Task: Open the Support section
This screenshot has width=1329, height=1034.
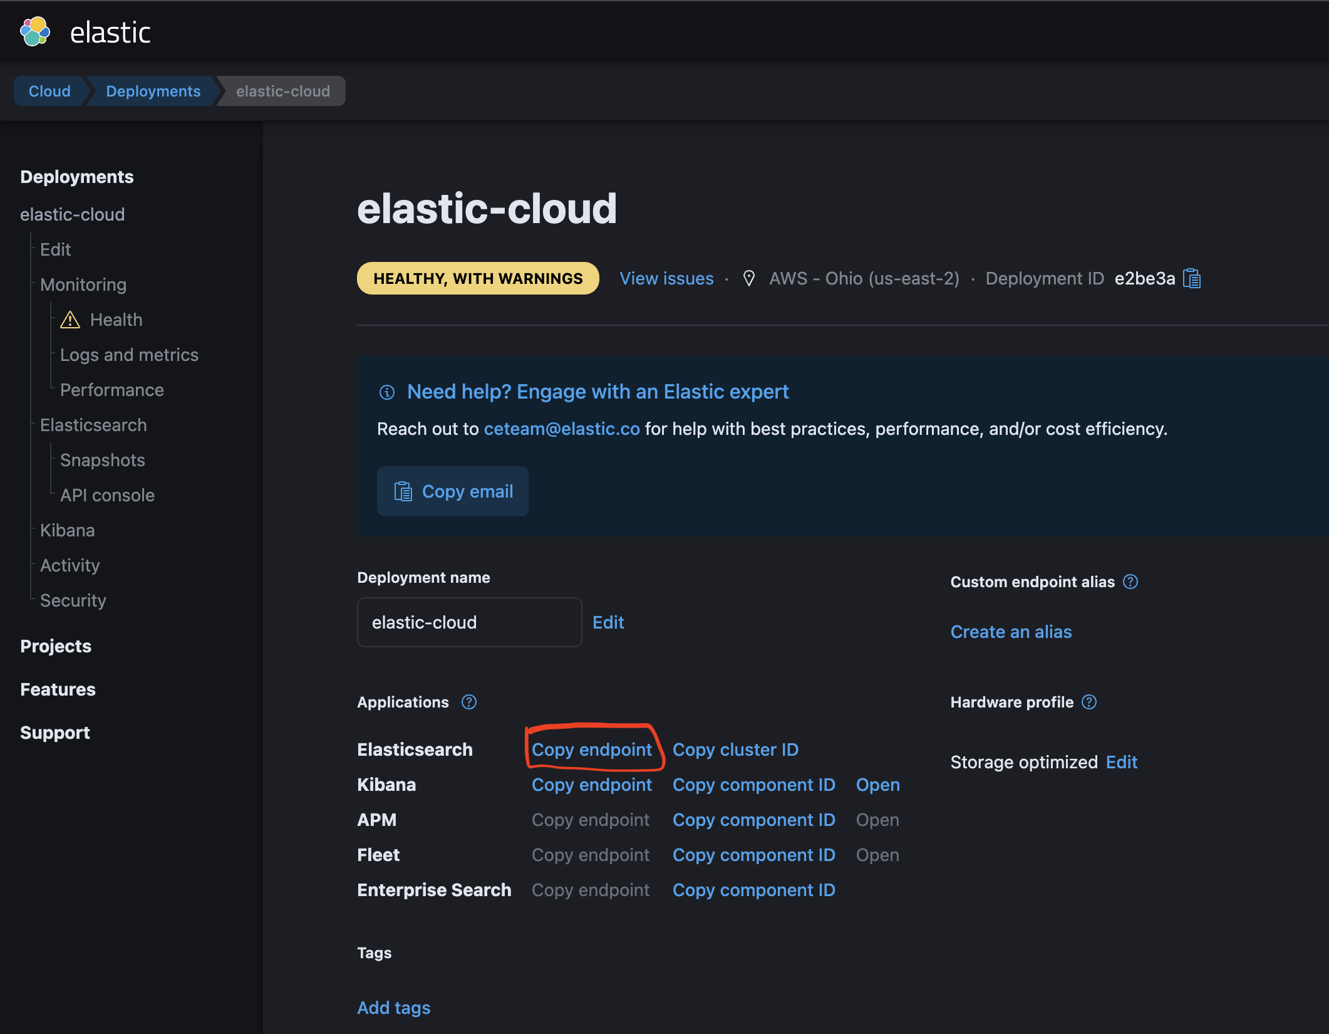Action: (x=55, y=733)
